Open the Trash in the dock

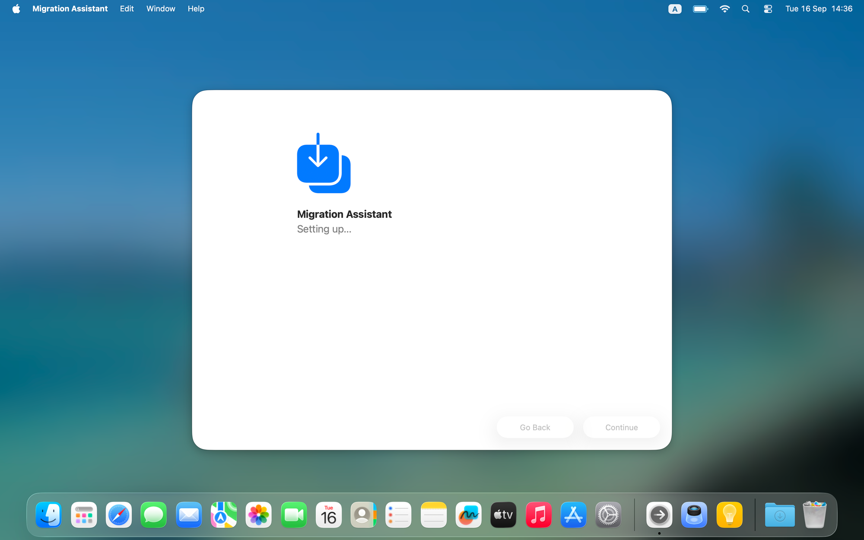(815, 515)
